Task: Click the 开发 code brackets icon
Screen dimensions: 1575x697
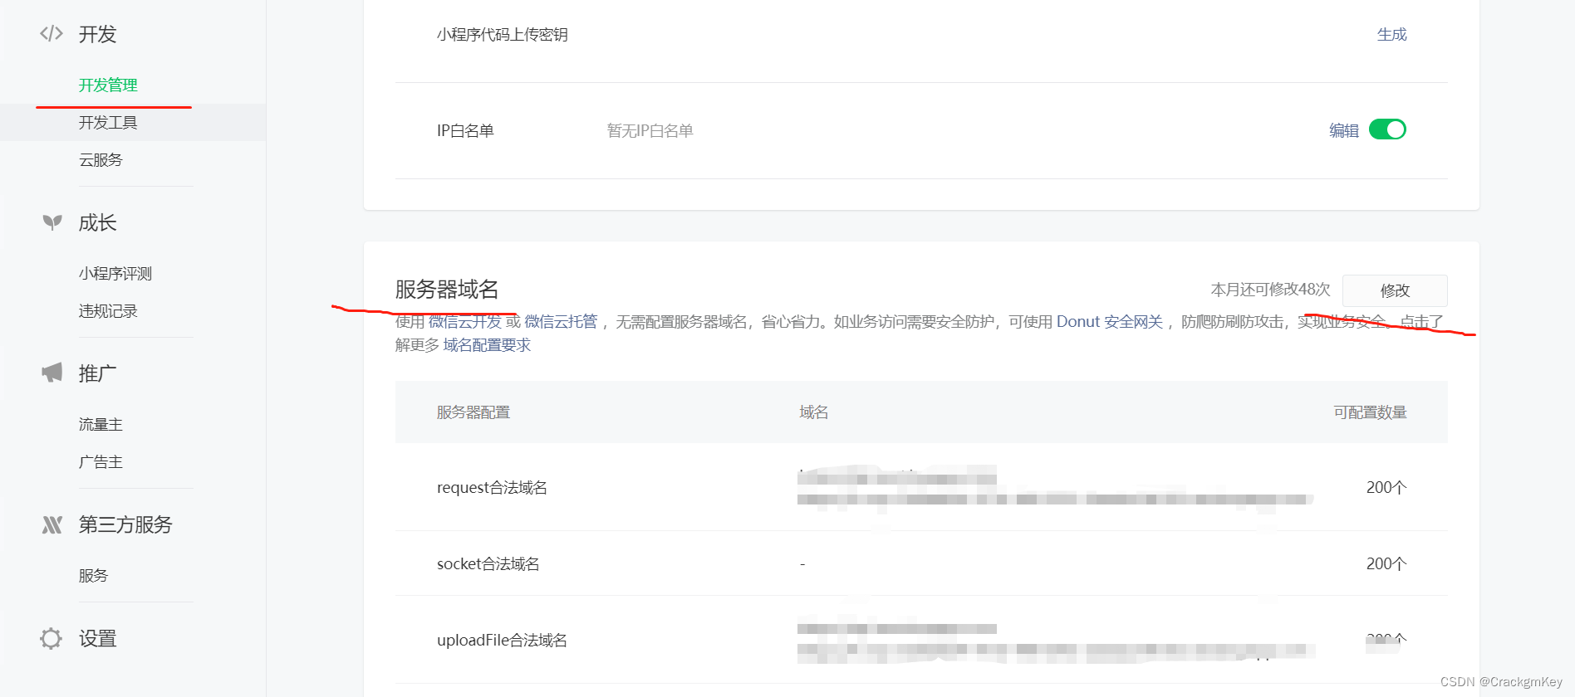Action: pyautogui.click(x=52, y=34)
